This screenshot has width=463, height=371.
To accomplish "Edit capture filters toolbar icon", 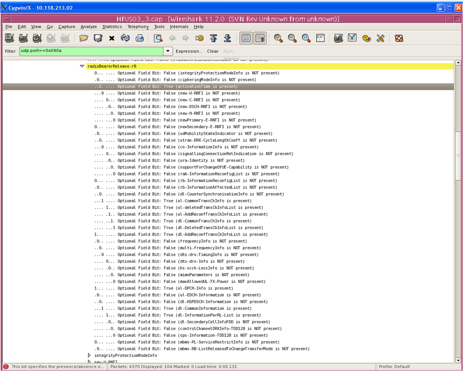I will [338, 38].
